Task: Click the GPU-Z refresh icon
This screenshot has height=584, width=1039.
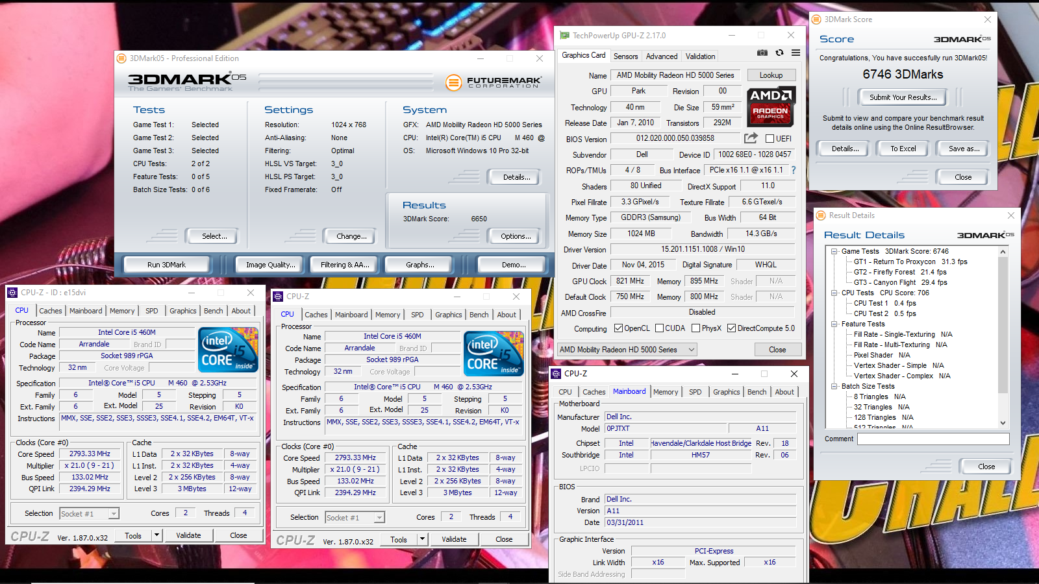Action: (779, 53)
